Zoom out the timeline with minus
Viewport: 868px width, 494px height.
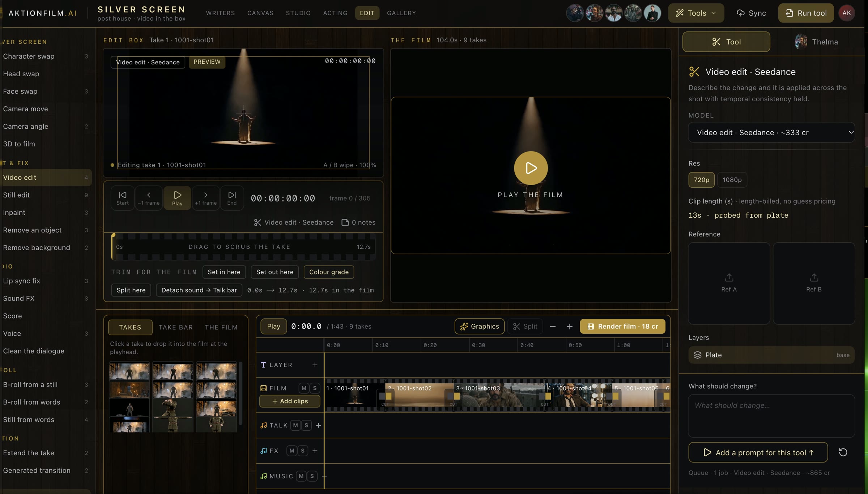(553, 327)
